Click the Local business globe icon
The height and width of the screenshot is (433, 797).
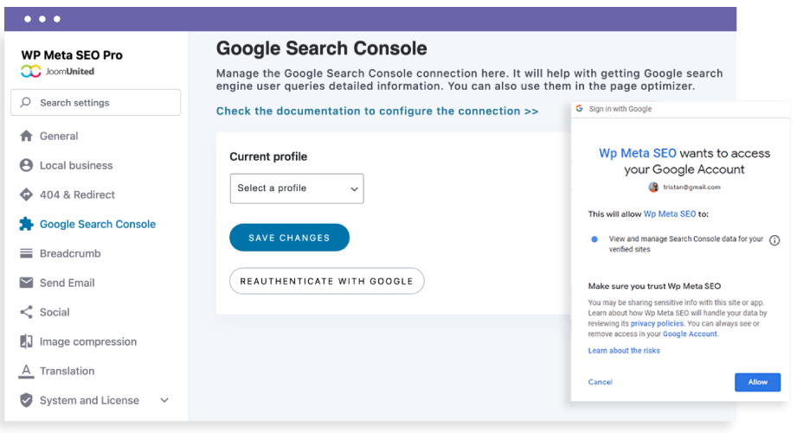pyautogui.click(x=26, y=165)
